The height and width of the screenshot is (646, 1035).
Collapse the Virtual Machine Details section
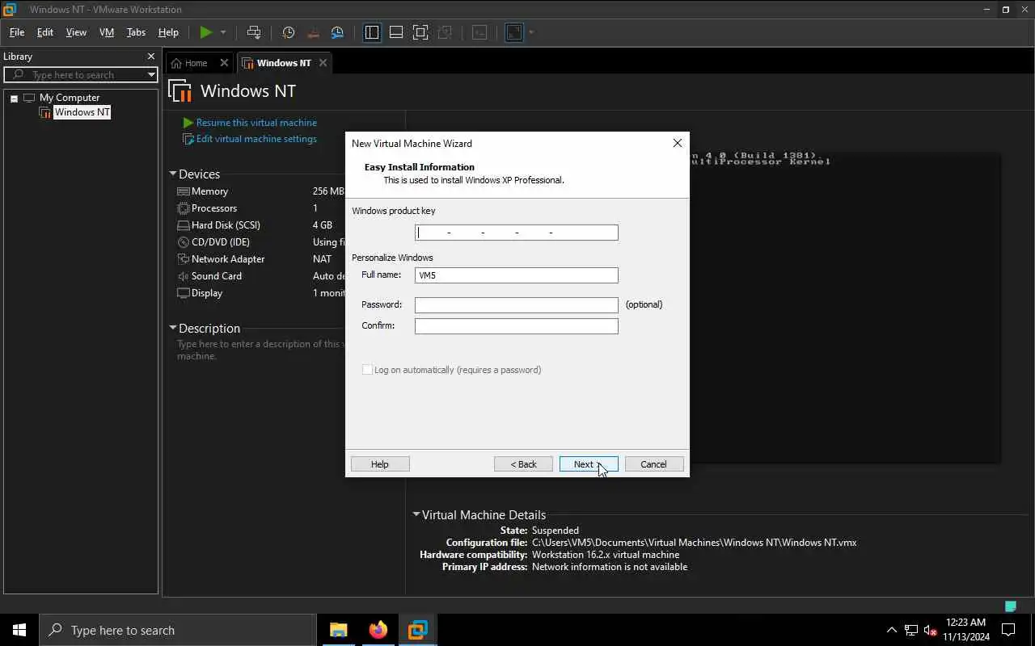pyautogui.click(x=416, y=514)
